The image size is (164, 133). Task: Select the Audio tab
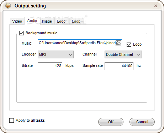point(32,21)
